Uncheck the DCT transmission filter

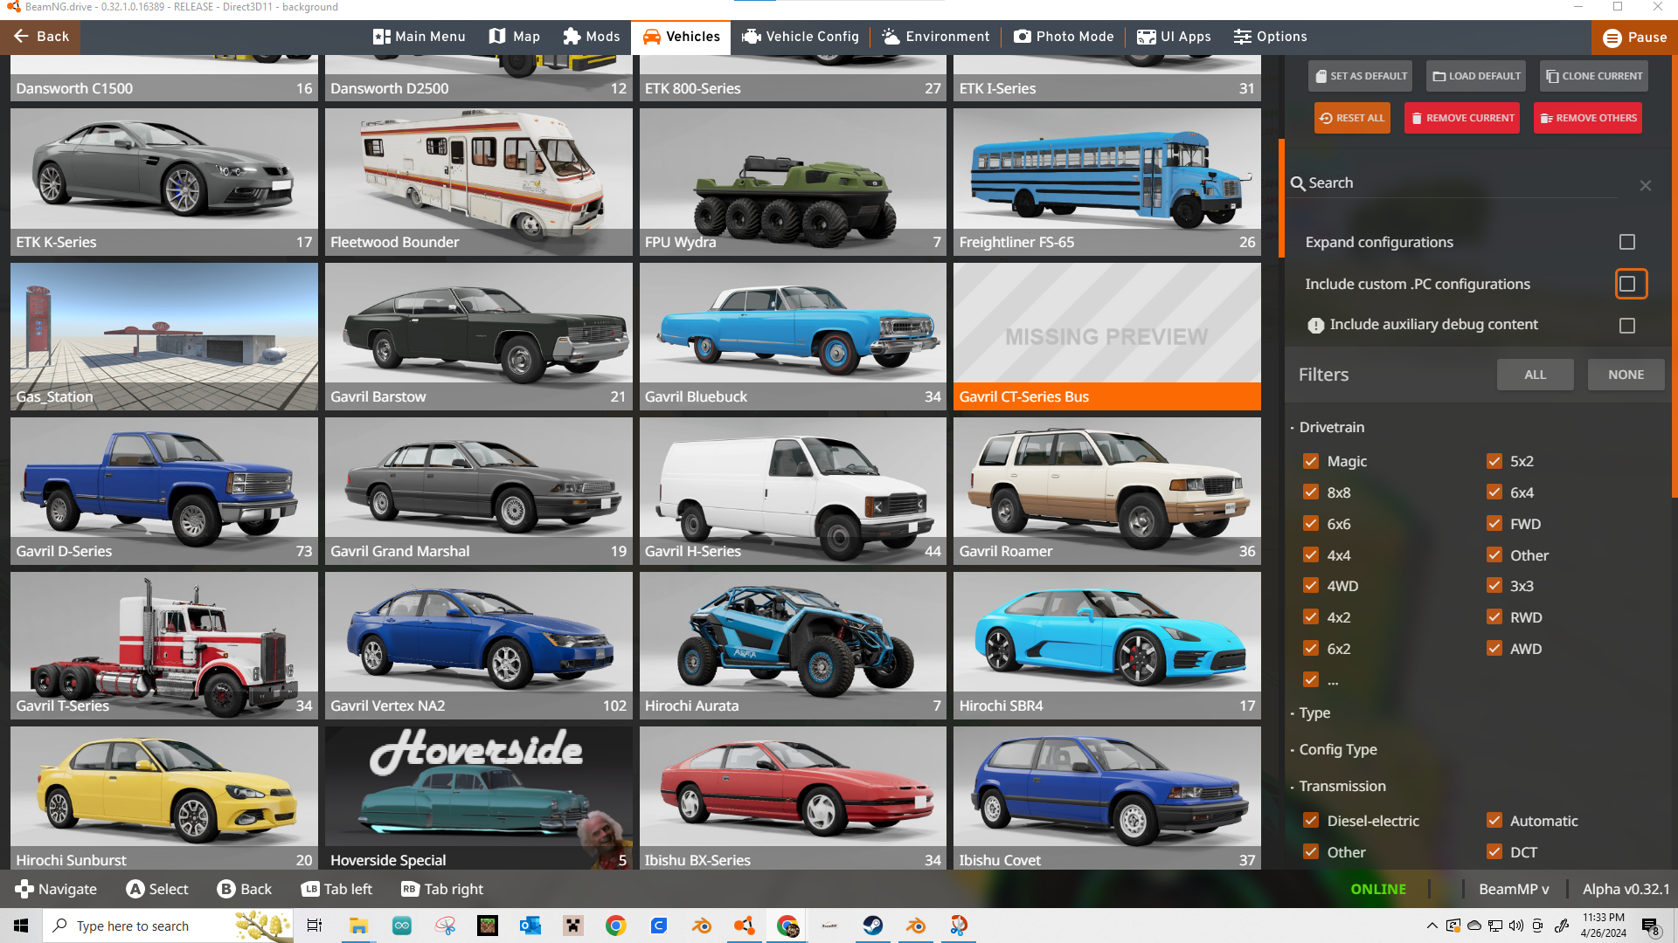[1494, 852]
